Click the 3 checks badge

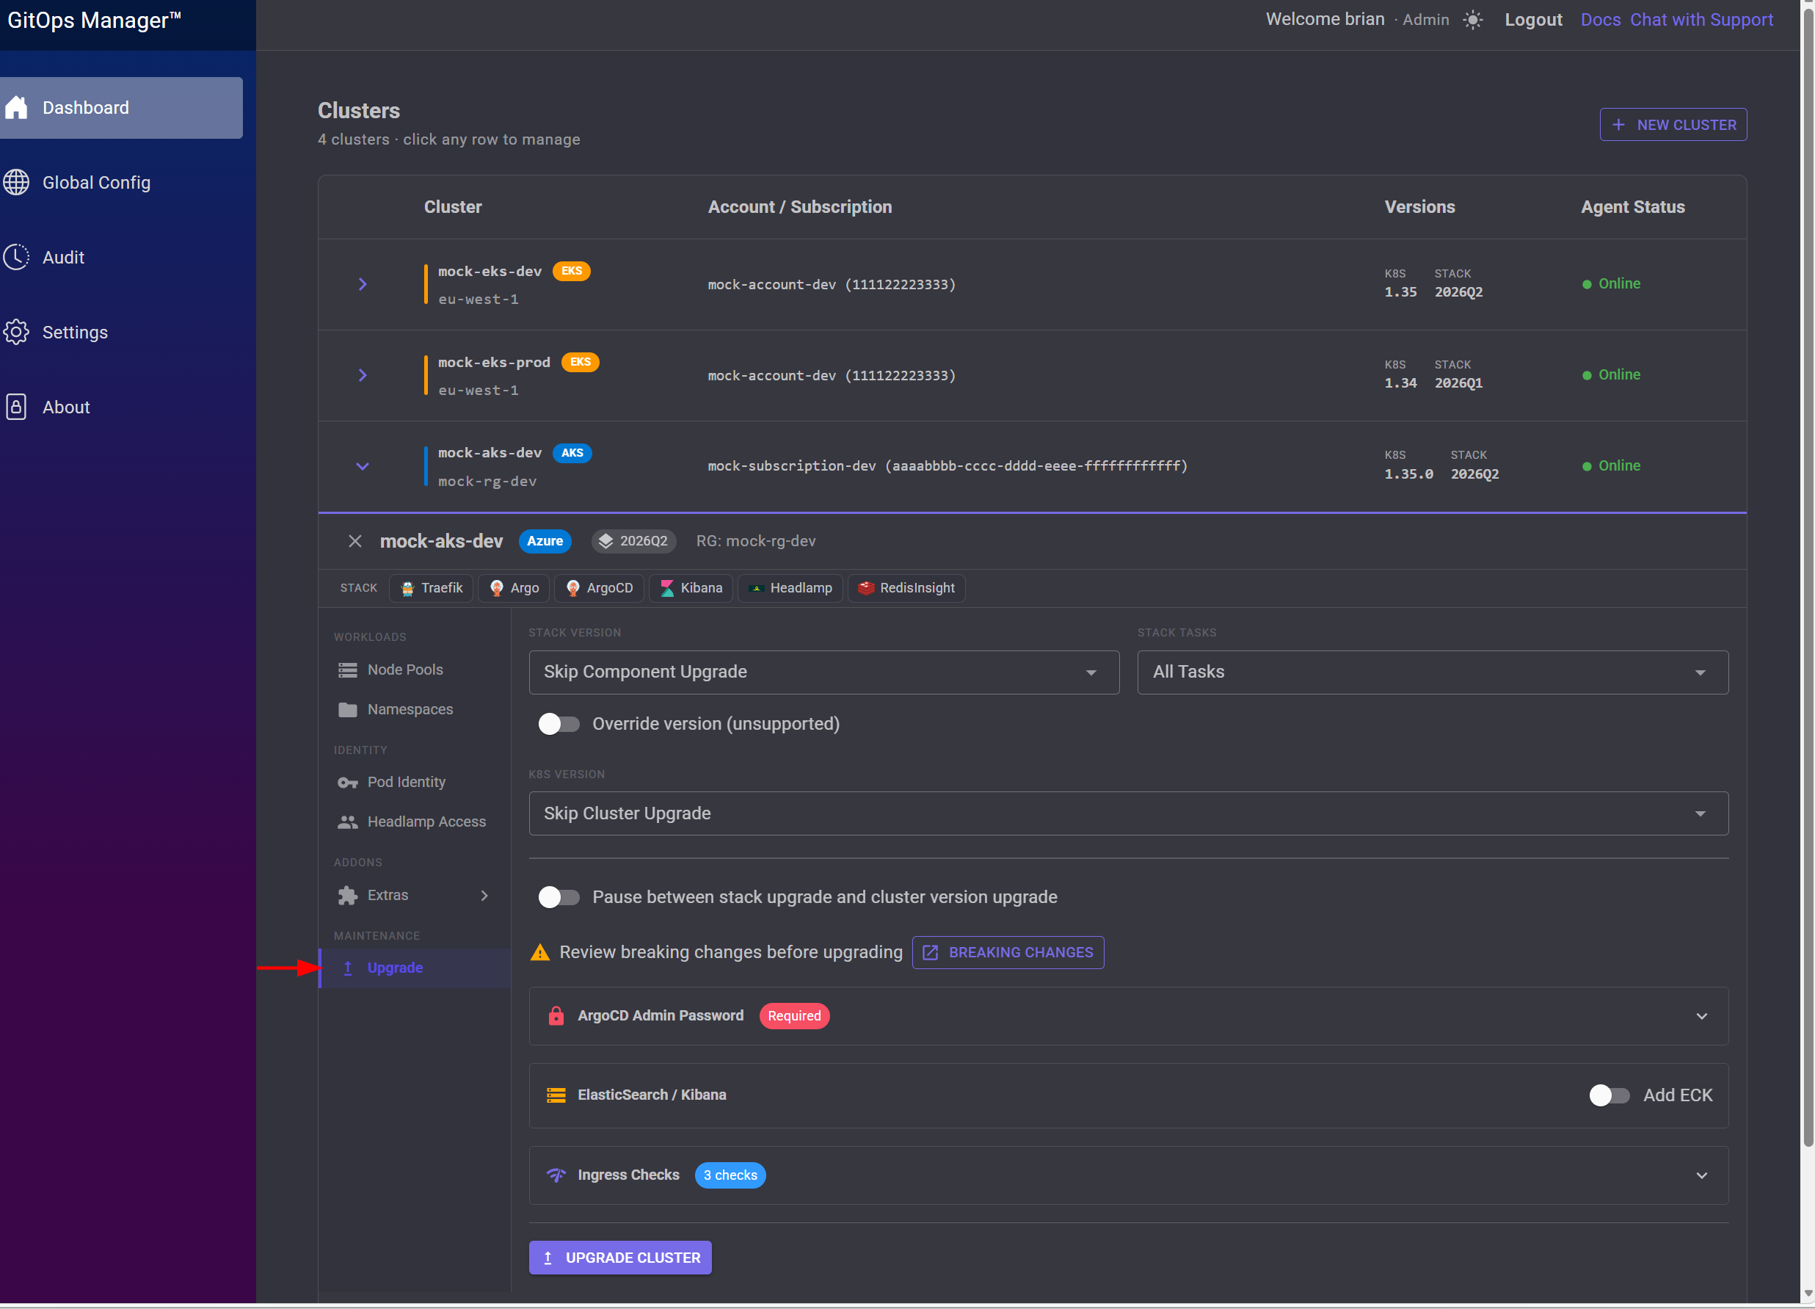pos(730,1175)
